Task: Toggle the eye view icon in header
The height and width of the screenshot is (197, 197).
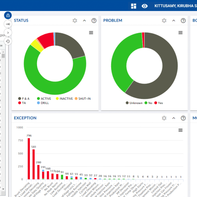Action: (144, 6)
